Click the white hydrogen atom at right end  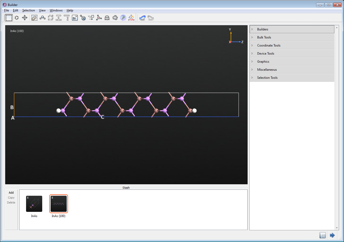[194, 111]
